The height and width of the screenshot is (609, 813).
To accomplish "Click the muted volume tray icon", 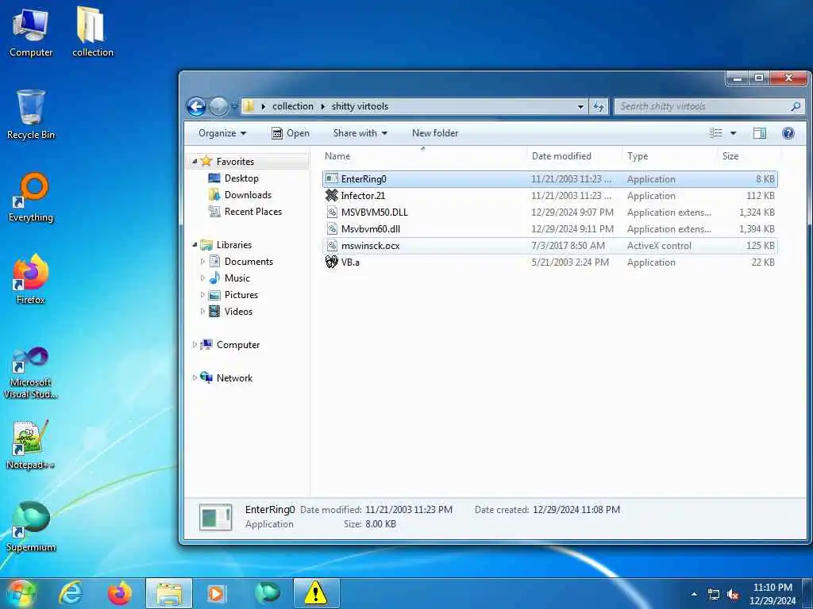I will pyautogui.click(x=733, y=595).
